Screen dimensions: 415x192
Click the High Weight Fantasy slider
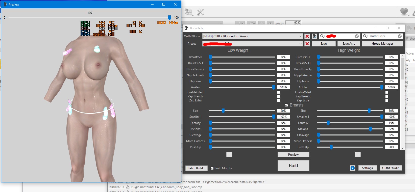click(350, 123)
